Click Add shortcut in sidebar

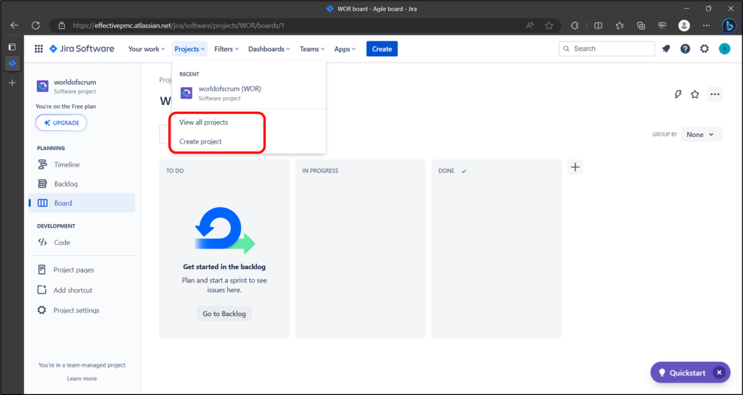pos(82,290)
